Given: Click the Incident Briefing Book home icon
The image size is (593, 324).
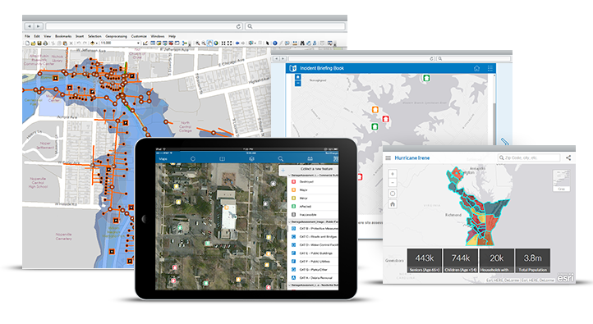Looking at the screenshot, I should (476, 68).
